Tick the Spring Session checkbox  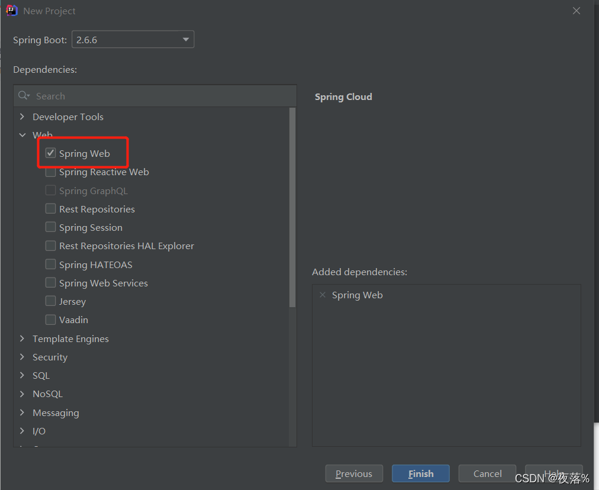pos(50,227)
